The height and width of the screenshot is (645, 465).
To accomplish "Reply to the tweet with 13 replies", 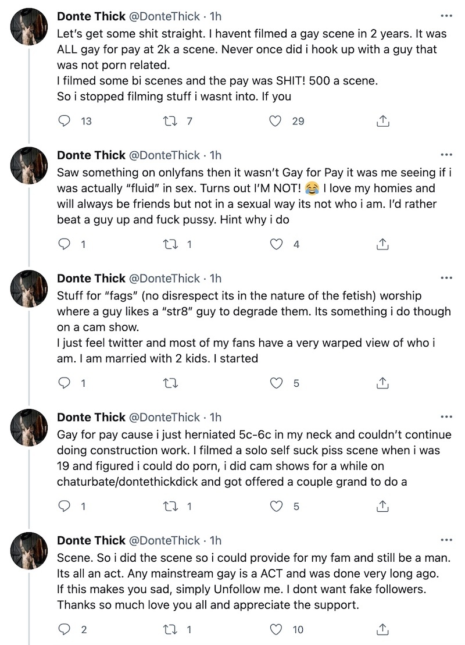I will pyautogui.click(x=66, y=122).
